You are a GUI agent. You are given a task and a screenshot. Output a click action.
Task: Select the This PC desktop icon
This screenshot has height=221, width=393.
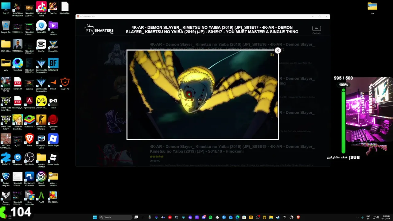pyautogui.click(x=6, y=8)
